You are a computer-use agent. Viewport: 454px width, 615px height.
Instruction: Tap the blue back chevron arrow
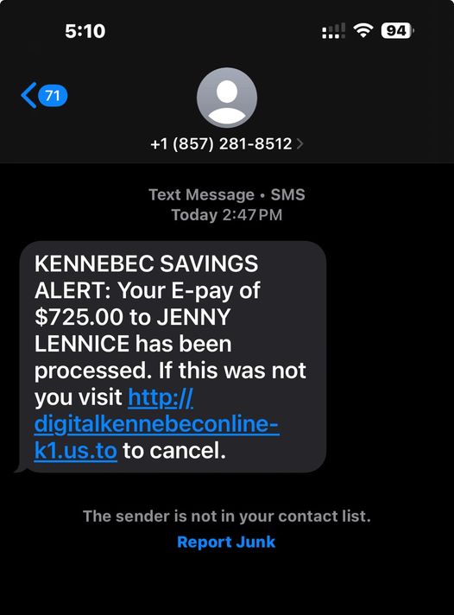tap(28, 95)
